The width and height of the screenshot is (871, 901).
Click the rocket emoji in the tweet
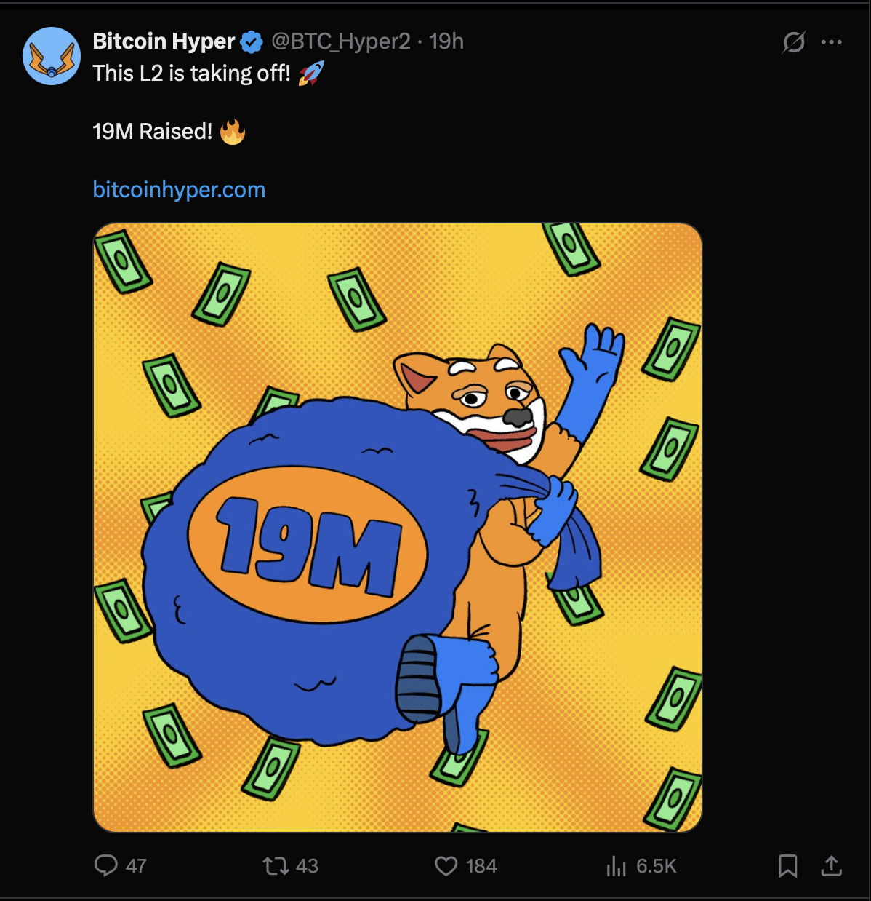click(x=311, y=74)
